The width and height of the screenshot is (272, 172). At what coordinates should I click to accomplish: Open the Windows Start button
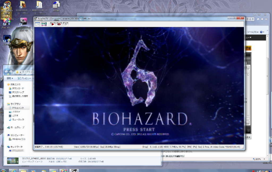(3, 171)
